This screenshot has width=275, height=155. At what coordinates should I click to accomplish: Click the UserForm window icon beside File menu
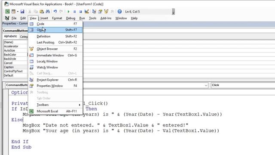click(x=7, y=18)
